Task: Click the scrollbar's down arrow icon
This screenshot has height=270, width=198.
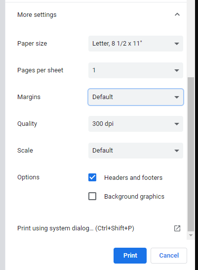Action: [x=191, y=235]
